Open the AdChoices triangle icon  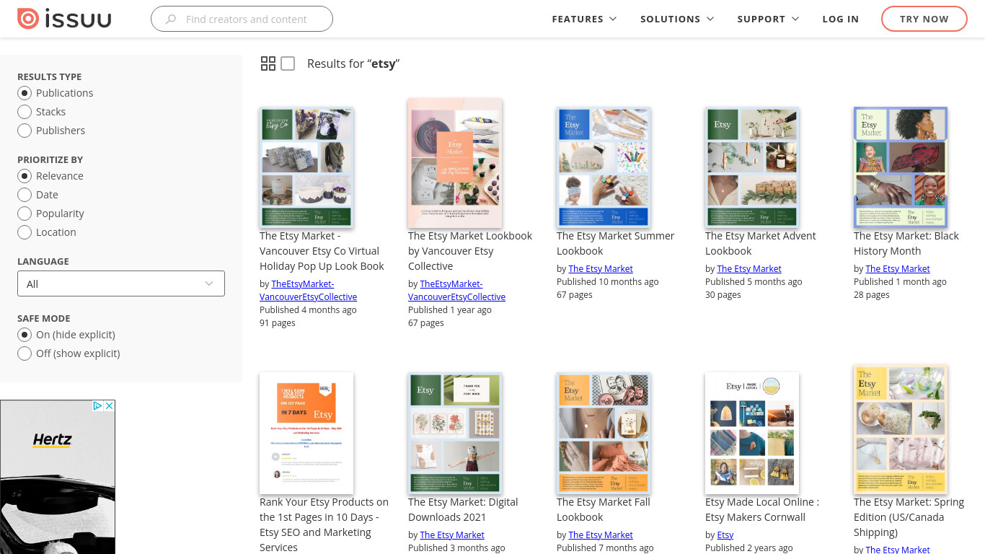coord(98,406)
